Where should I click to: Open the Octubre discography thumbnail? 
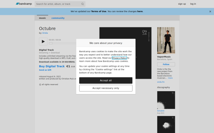pos(166,100)
